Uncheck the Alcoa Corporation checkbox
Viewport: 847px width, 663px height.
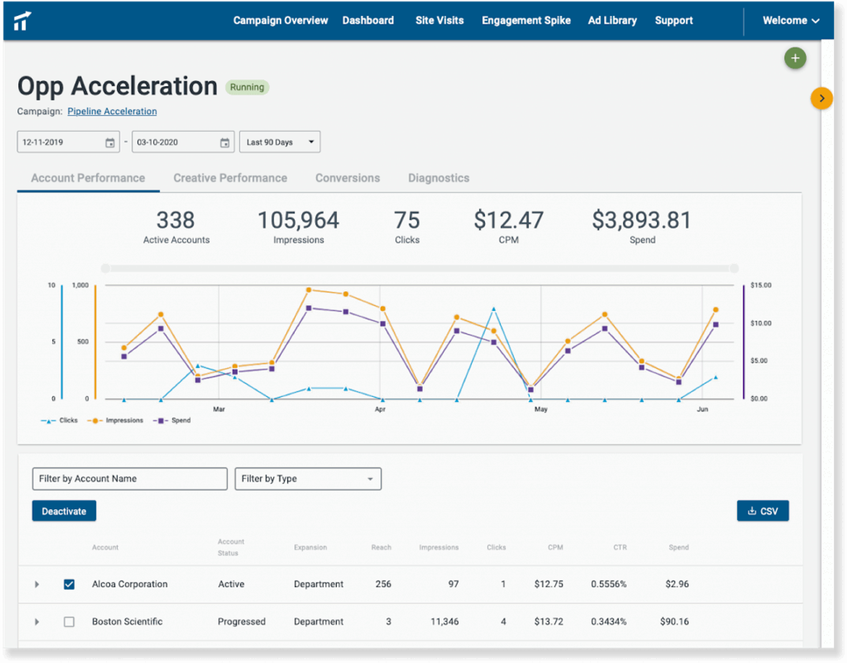click(x=69, y=584)
